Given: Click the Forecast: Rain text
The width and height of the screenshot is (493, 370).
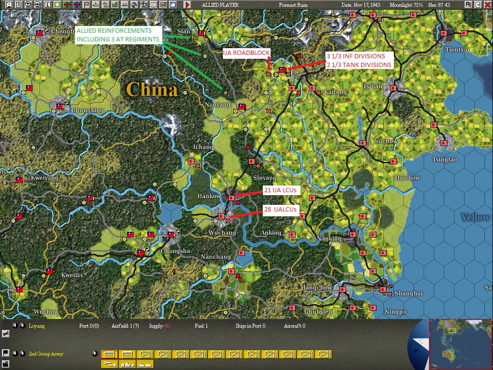Looking at the screenshot, I should [293, 5].
